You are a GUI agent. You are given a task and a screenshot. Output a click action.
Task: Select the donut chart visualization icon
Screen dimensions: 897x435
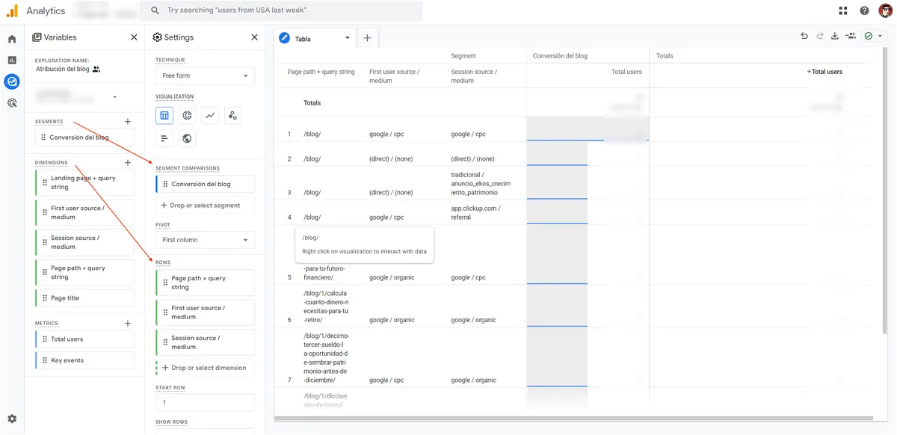coord(188,116)
